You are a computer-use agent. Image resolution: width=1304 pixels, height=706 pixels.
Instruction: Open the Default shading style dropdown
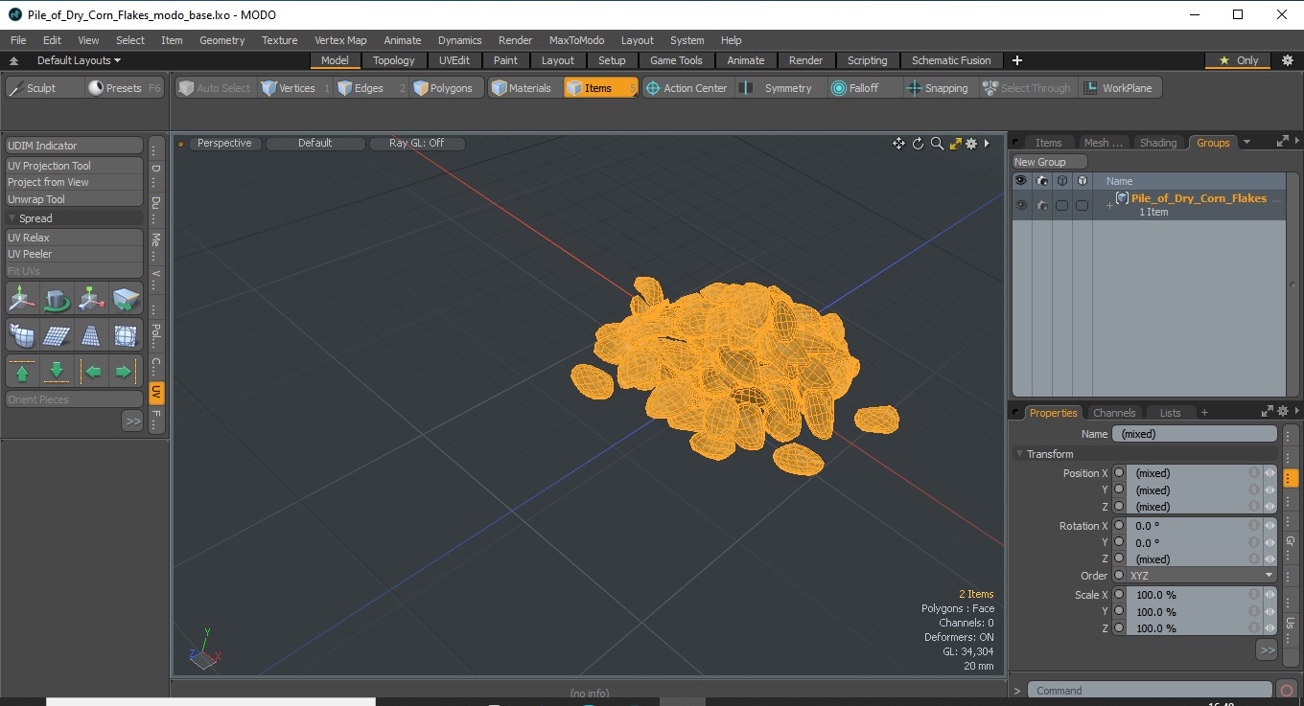tap(315, 144)
